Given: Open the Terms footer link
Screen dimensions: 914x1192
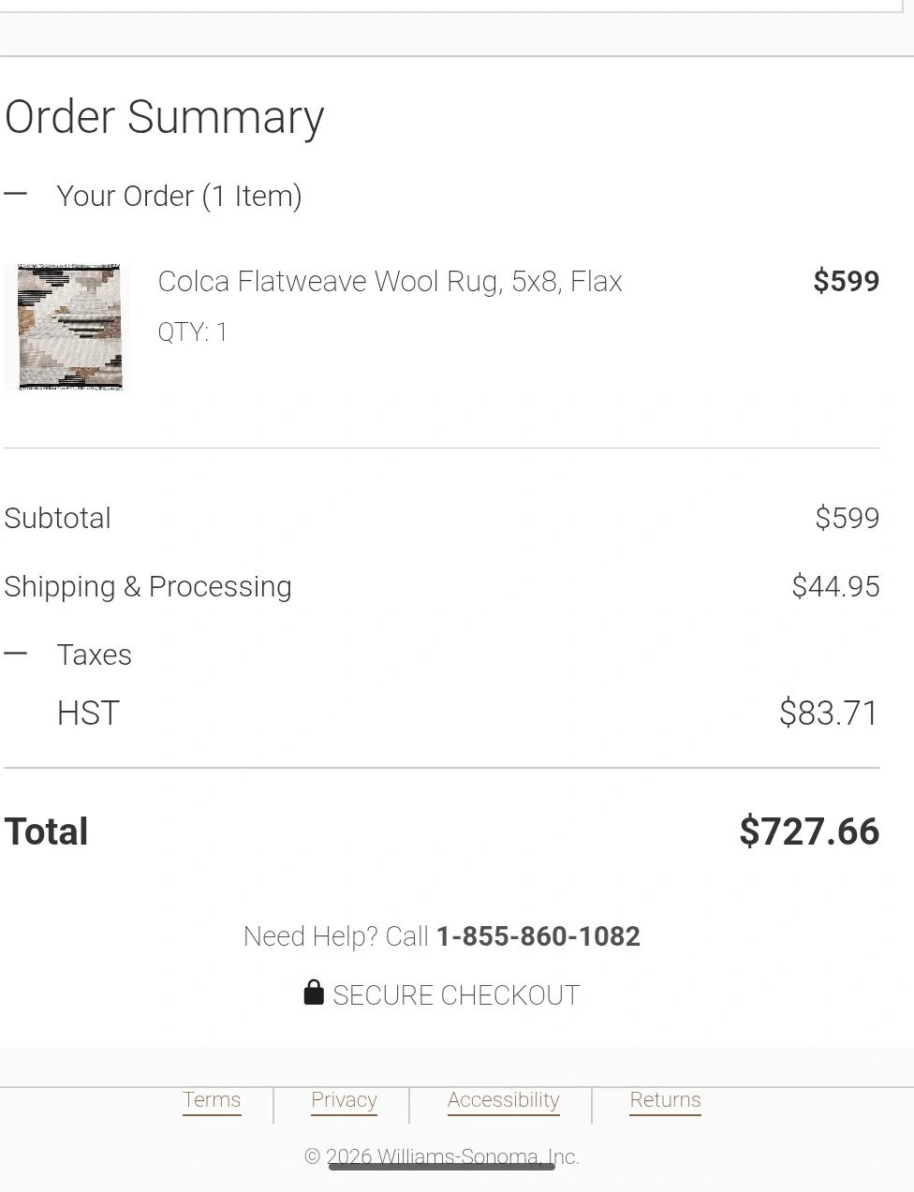Looking at the screenshot, I should tap(212, 1100).
